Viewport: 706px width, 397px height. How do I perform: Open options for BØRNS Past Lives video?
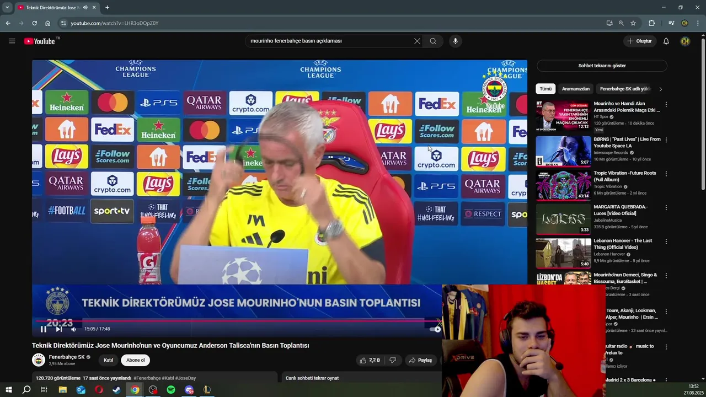[x=666, y=140]
